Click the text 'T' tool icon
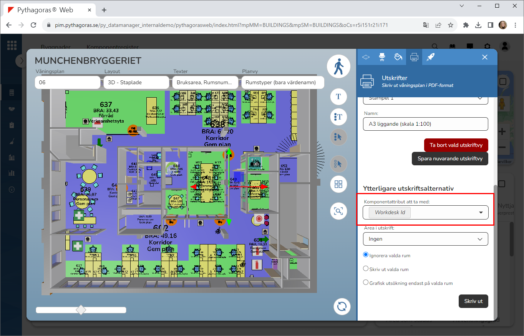524x336 pixels. pyautogui.click(x=338, y=96)
